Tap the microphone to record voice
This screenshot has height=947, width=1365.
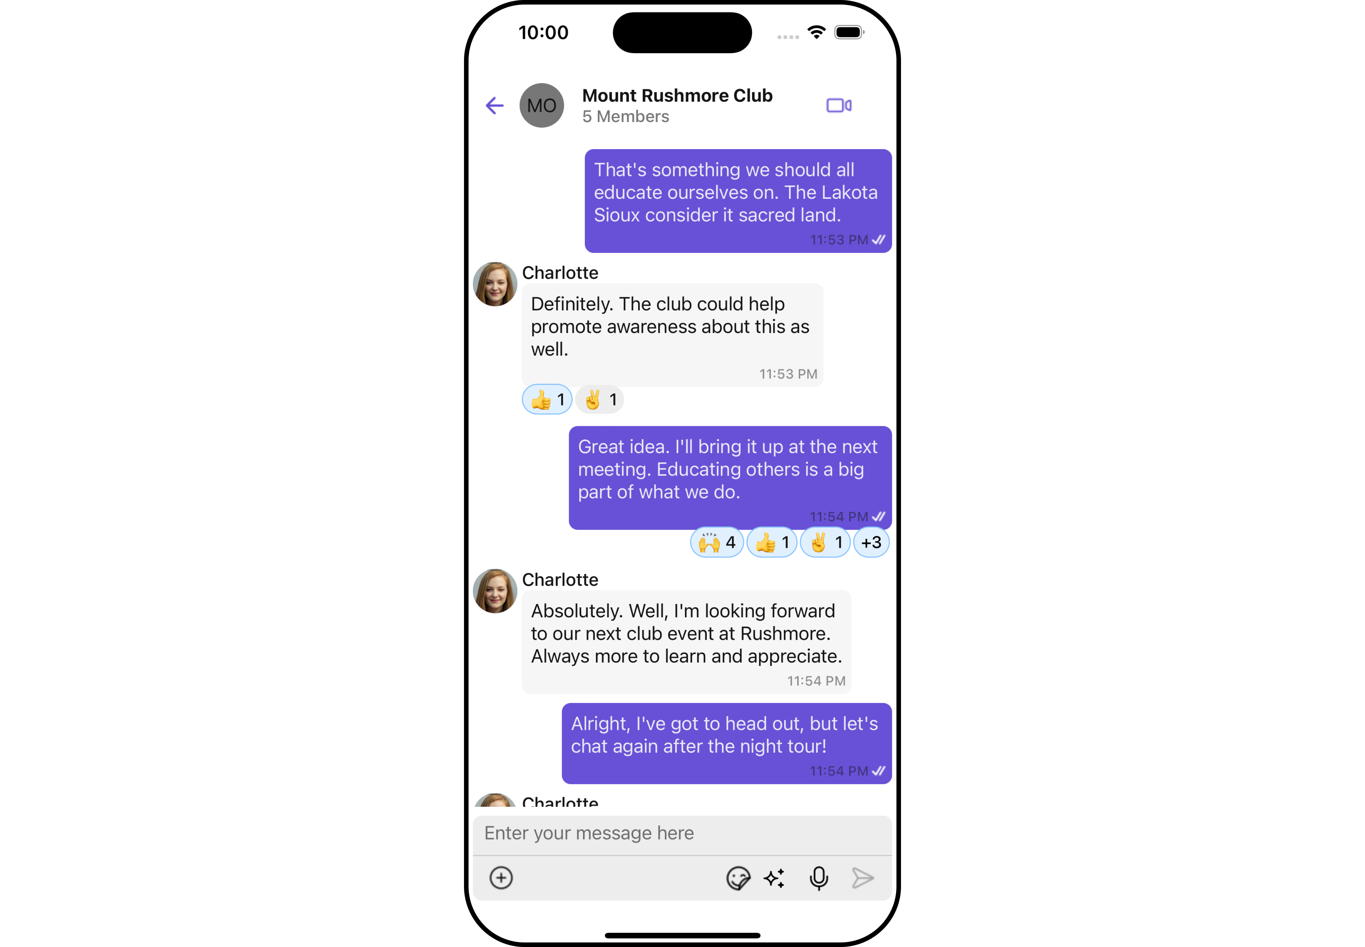click(819, 878)
